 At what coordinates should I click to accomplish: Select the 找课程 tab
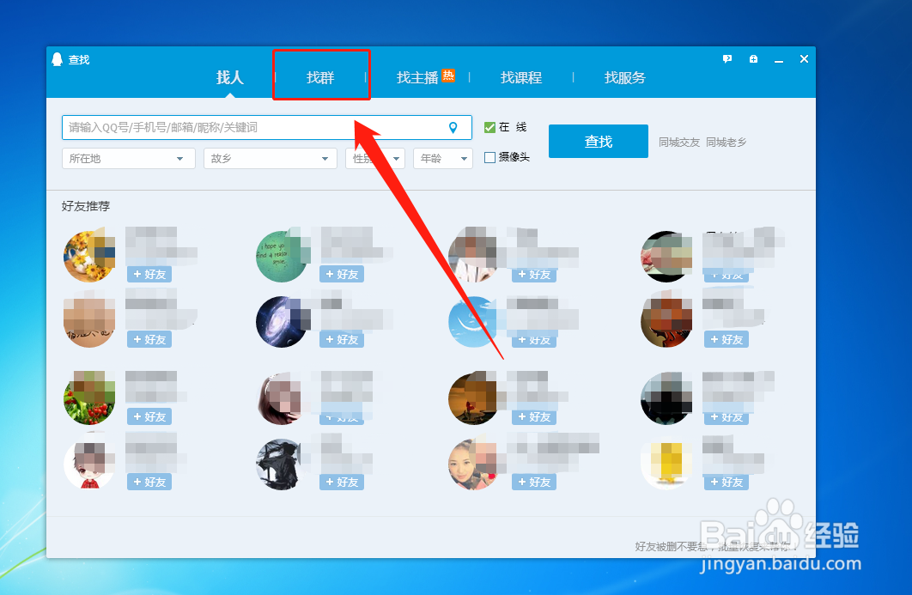pos(521,77)
